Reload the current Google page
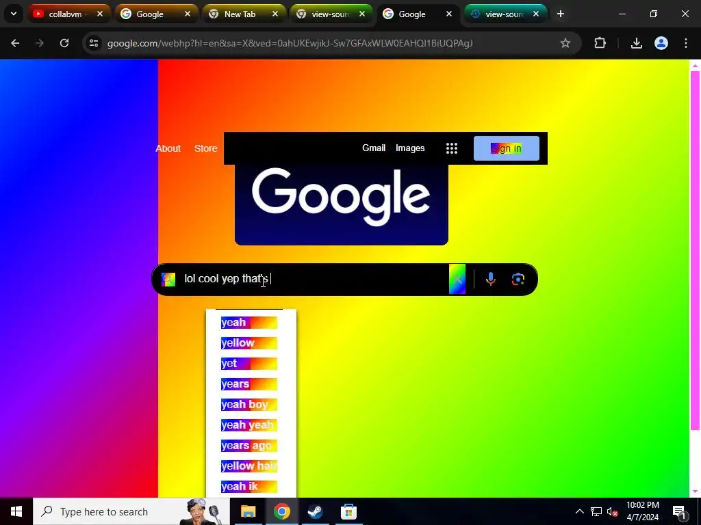701x525 pixels. pyautogui.click(x=64, y=43)
